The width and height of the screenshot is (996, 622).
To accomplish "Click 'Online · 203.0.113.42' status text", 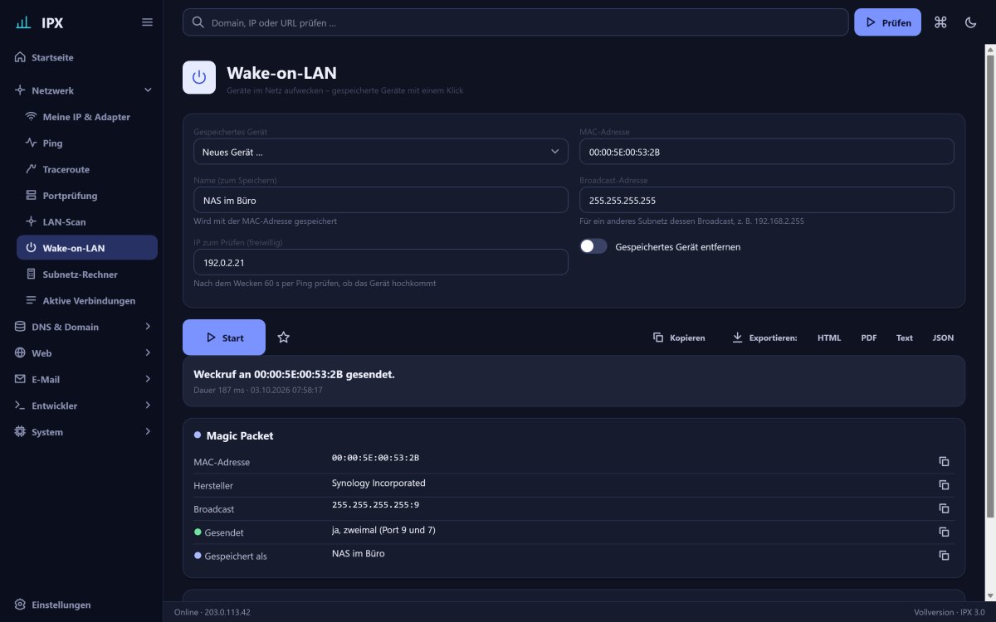I will pyautogui.click(x=212, y=612).
